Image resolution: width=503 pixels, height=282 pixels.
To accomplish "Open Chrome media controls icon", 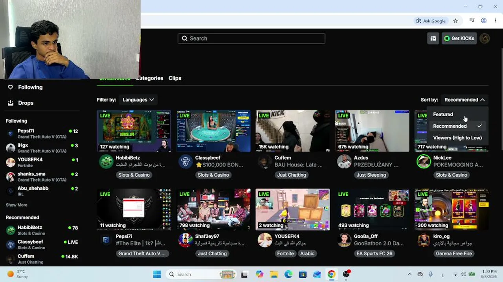I will pos(472,21).
